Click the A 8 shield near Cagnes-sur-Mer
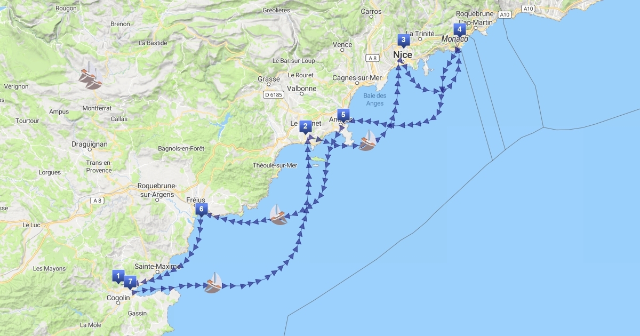Screen dimensions: 640x336 tap(373, 58)
